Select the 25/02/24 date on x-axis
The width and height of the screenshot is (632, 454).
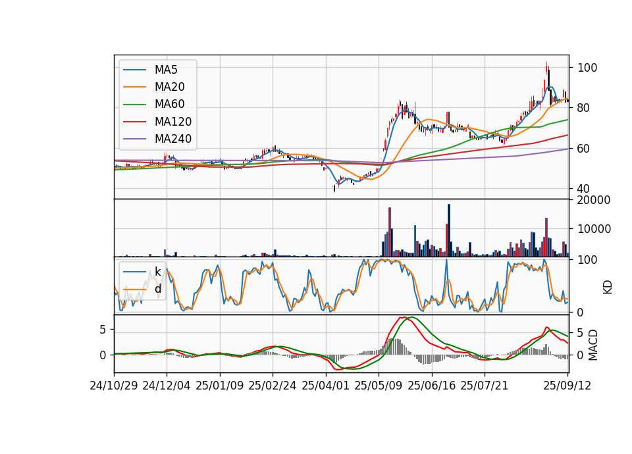(x=273, y=386)
